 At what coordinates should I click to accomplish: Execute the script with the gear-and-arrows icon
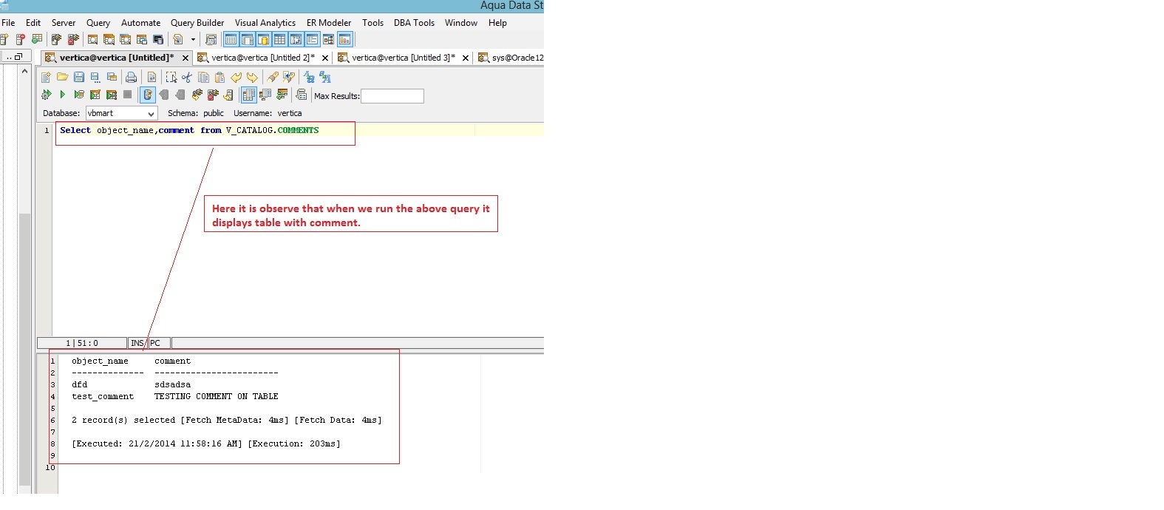(x=46, y=95)
